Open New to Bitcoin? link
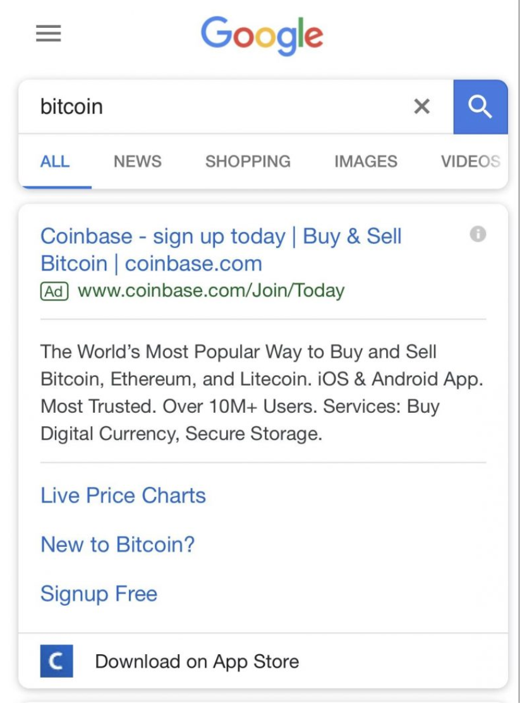The width and height of the screenshot is (527, 708). click(x=118, y=544)
